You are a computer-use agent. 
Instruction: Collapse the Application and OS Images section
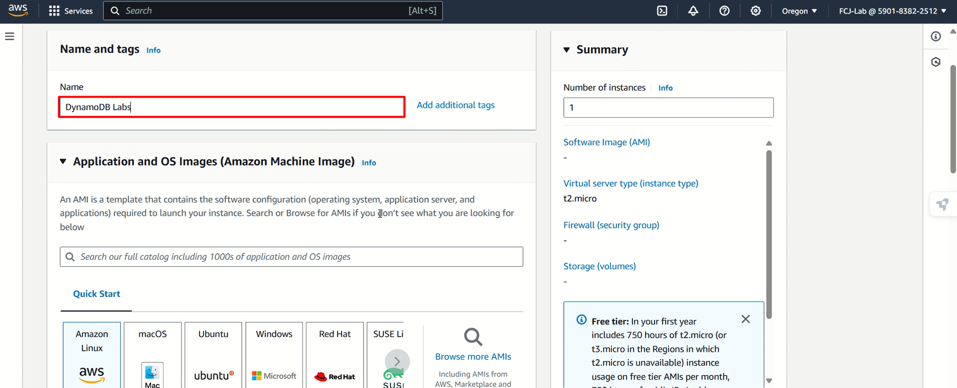tap(63, 161)
